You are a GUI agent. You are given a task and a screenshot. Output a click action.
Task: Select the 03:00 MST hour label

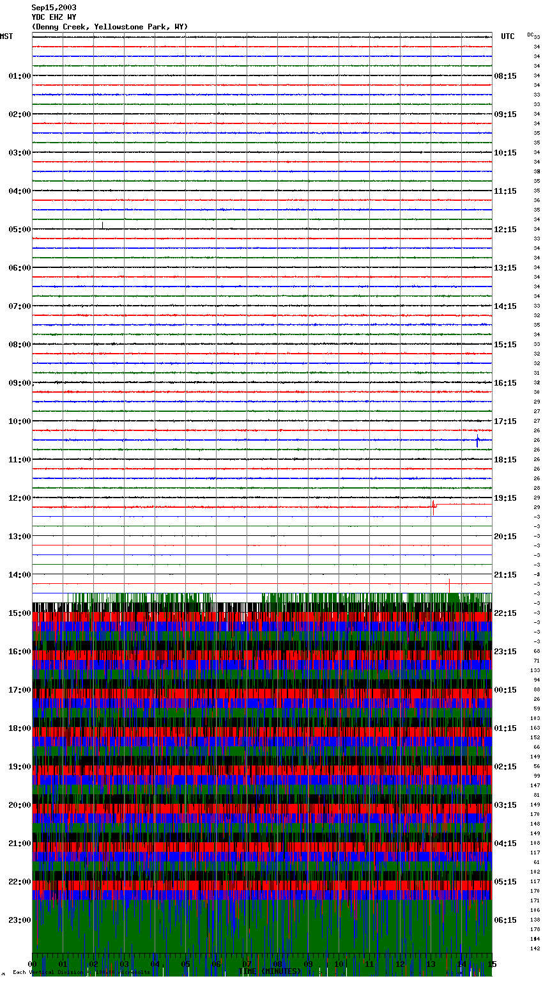[19, 153]
